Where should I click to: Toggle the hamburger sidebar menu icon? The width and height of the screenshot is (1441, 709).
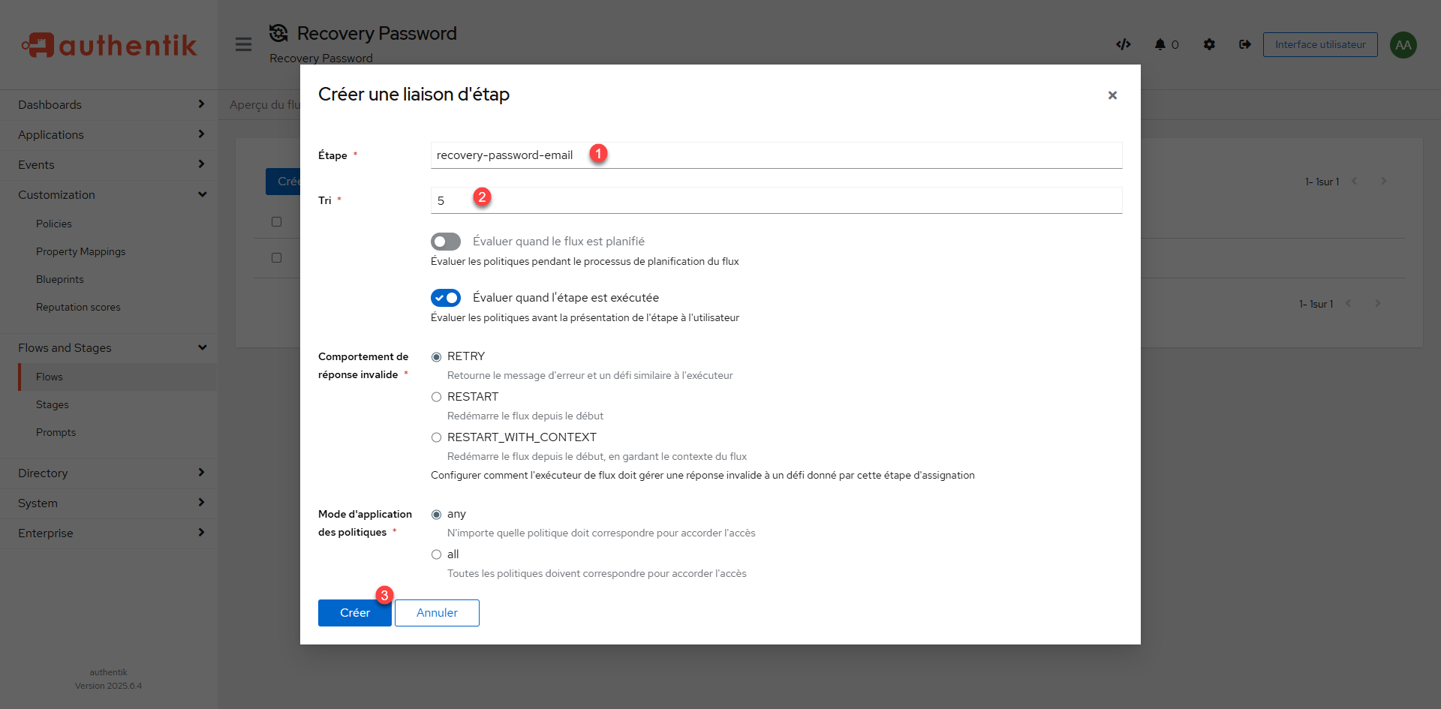click(243, 44)
